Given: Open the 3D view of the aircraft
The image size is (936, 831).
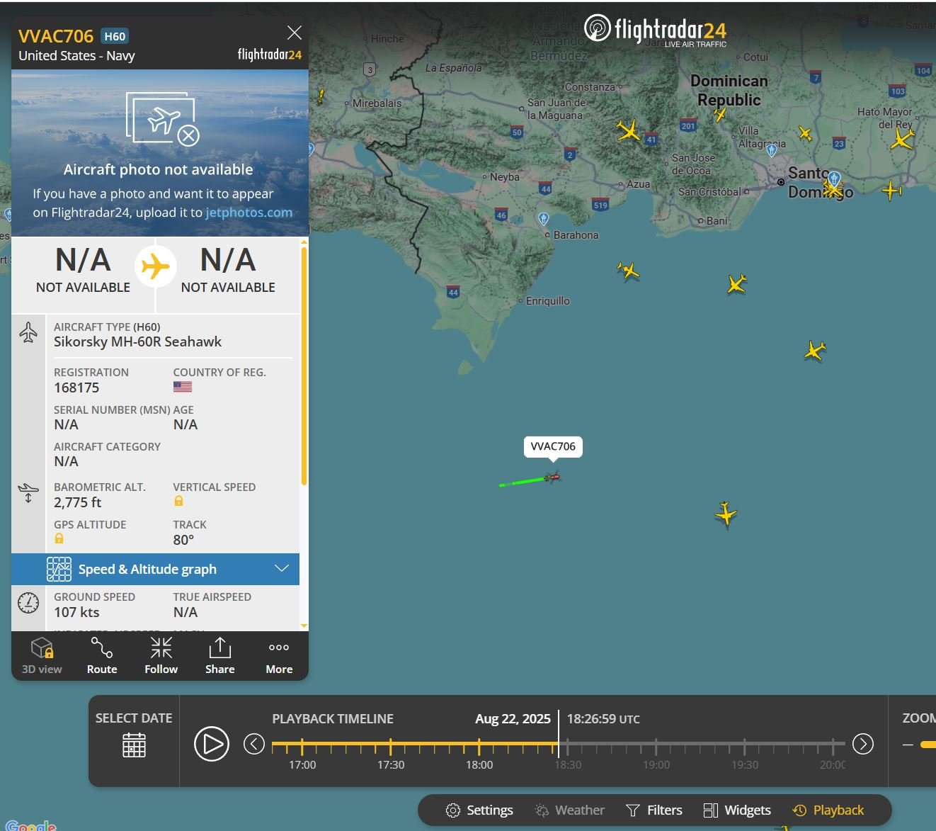Looking at the screenshot, I should pyautogui.click(x=42, y=655).
